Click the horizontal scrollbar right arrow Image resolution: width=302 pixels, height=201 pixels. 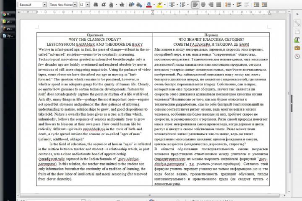click(x=285, y=196)
